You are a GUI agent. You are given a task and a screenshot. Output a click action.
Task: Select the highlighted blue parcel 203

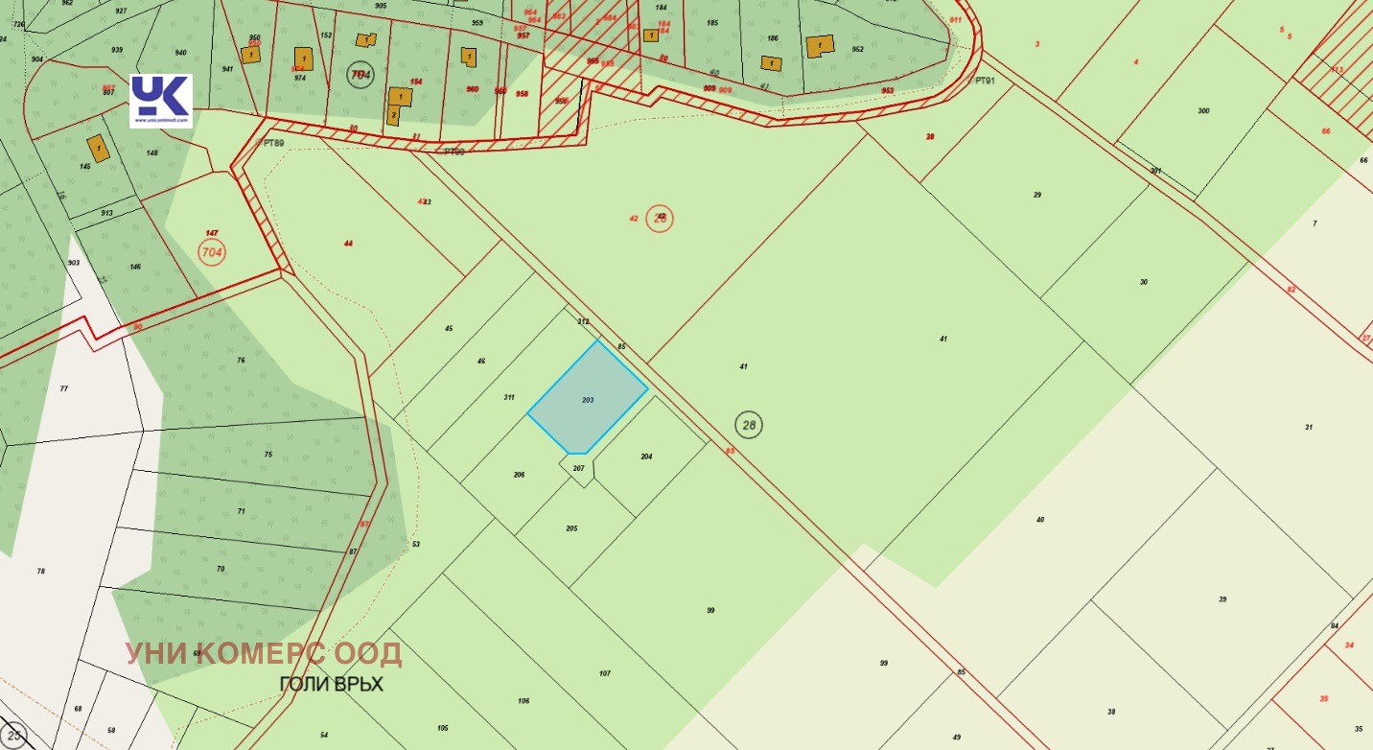click(x=588, y=398)
